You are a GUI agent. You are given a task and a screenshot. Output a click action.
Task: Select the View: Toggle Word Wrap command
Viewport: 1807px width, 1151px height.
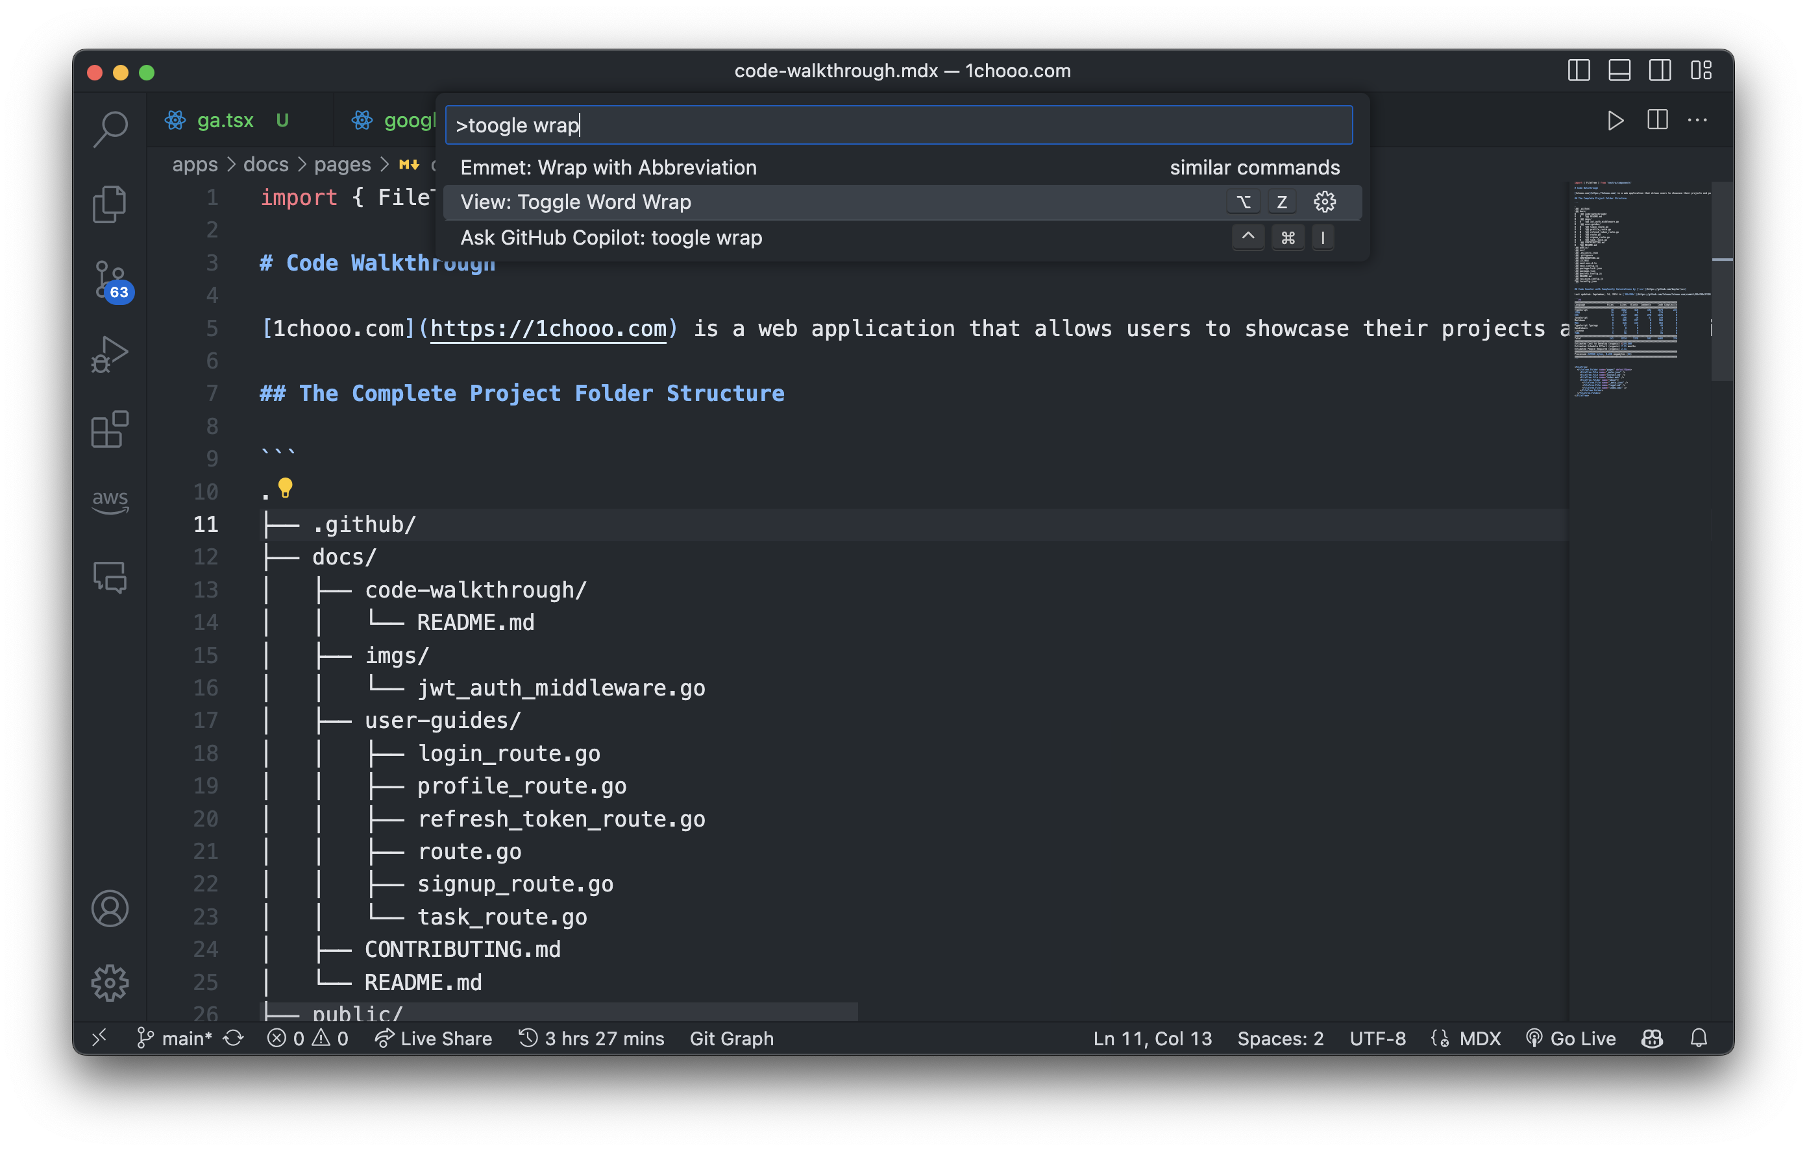(576, 201)
